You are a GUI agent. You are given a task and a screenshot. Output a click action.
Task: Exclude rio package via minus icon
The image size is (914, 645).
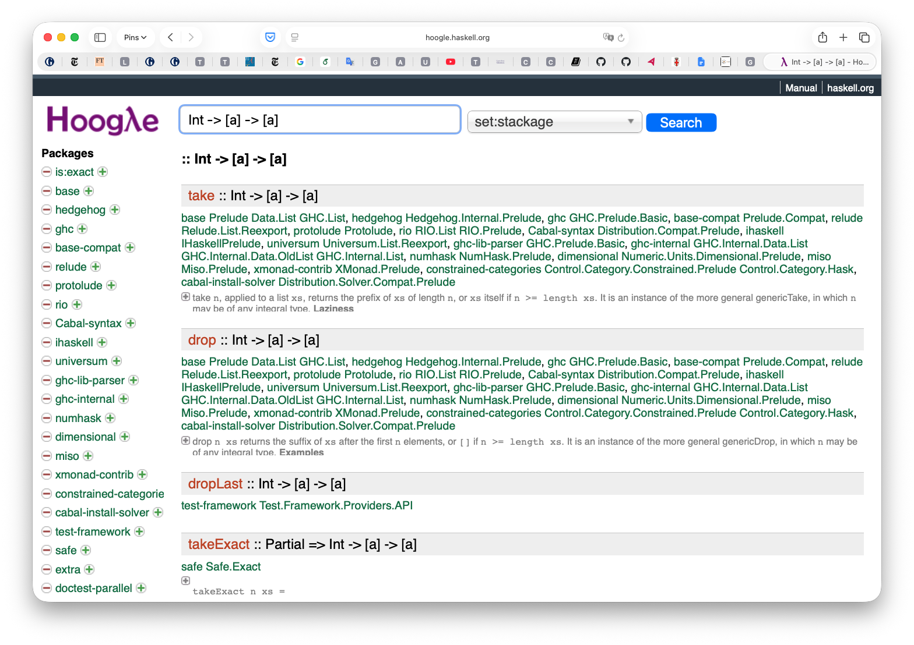click(47, 304)
